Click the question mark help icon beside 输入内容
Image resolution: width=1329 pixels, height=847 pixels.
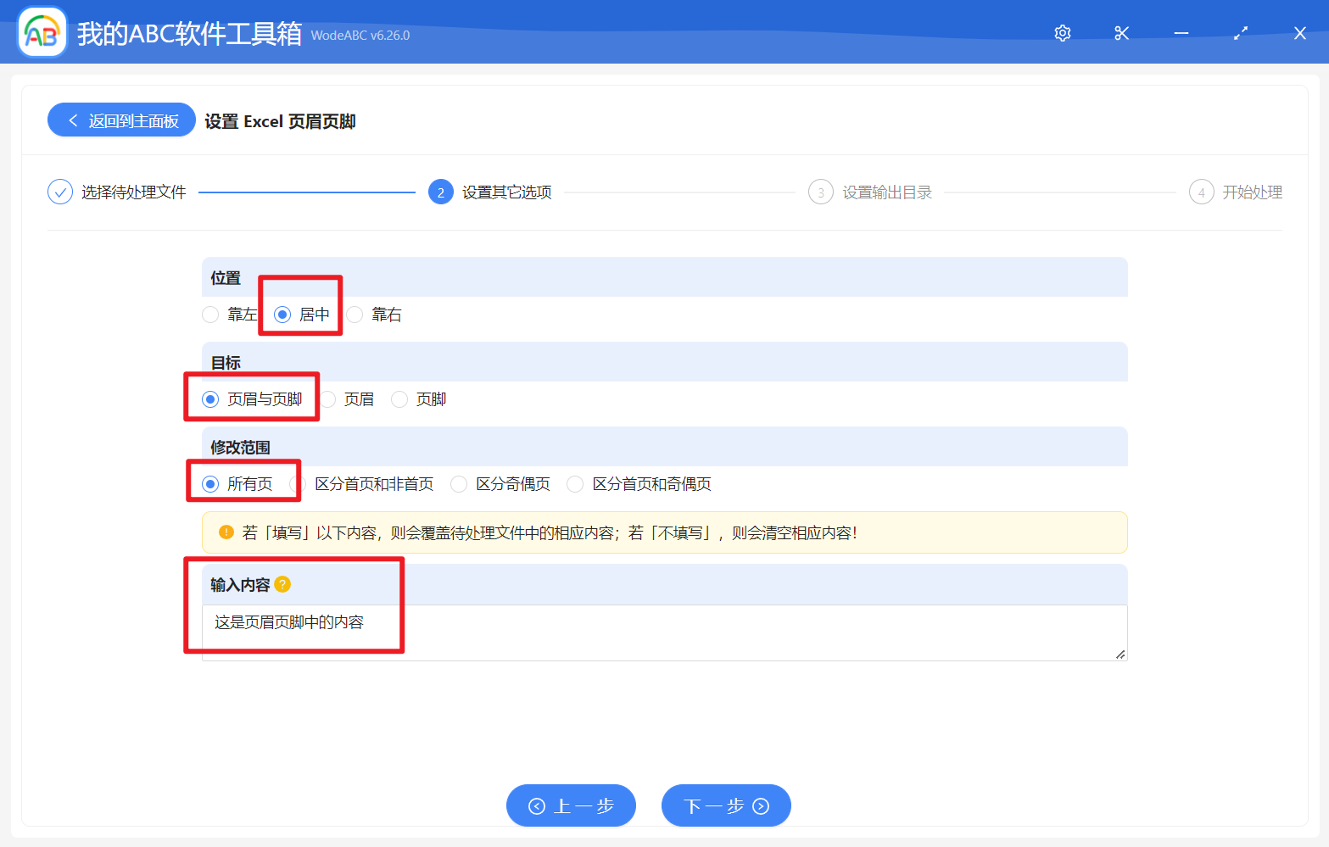[x=283, y=584]
